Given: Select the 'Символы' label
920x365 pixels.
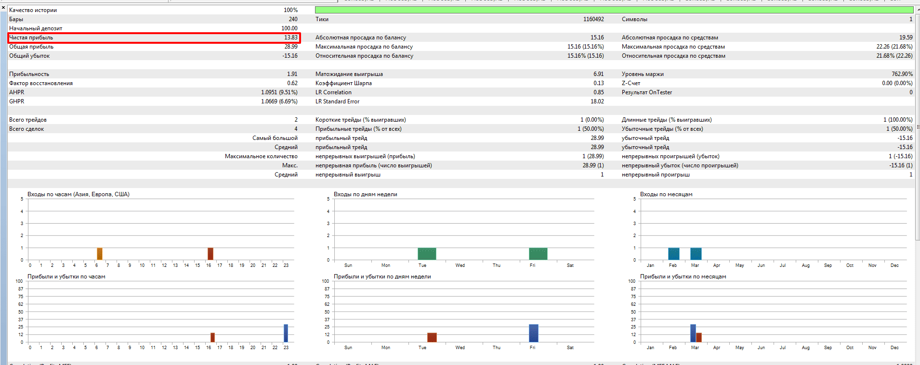Looking at the screenshot, I should coord(634,19).
